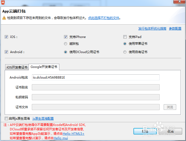Choose 使用自有证书 radio option
Viewport: 186px width, 141px height.
[125, 52]
